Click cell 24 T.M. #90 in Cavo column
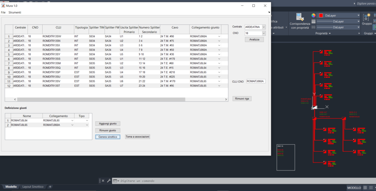Image resolution: width=376 pixels, height=191 pixels. [x=174, y=36]
